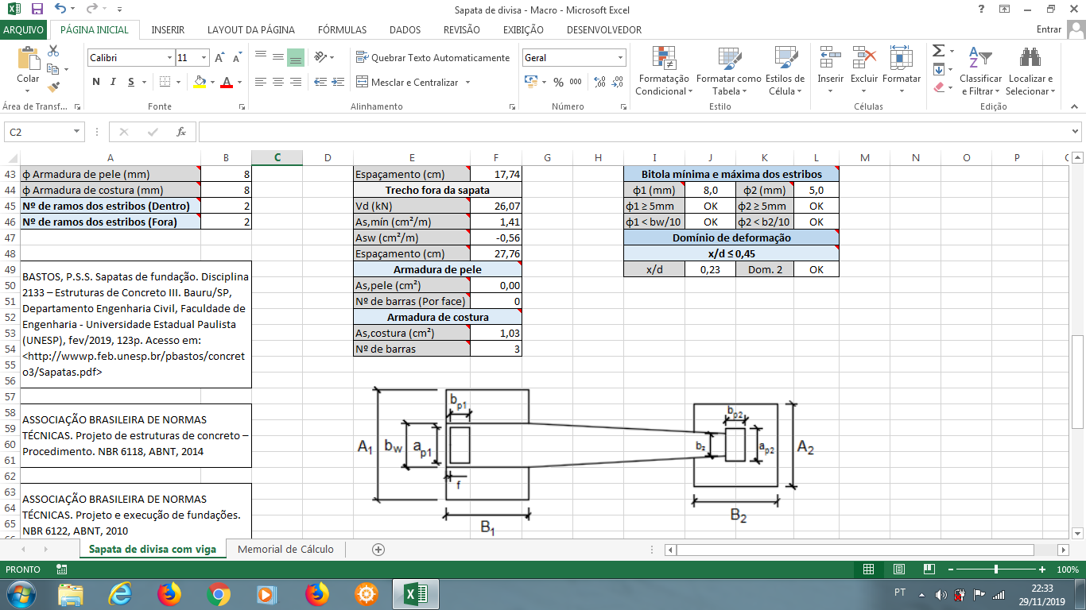Open the font name Calibri dropdown
The height and width of the screenshot is (610, 1086).
[x=169, y=58]
